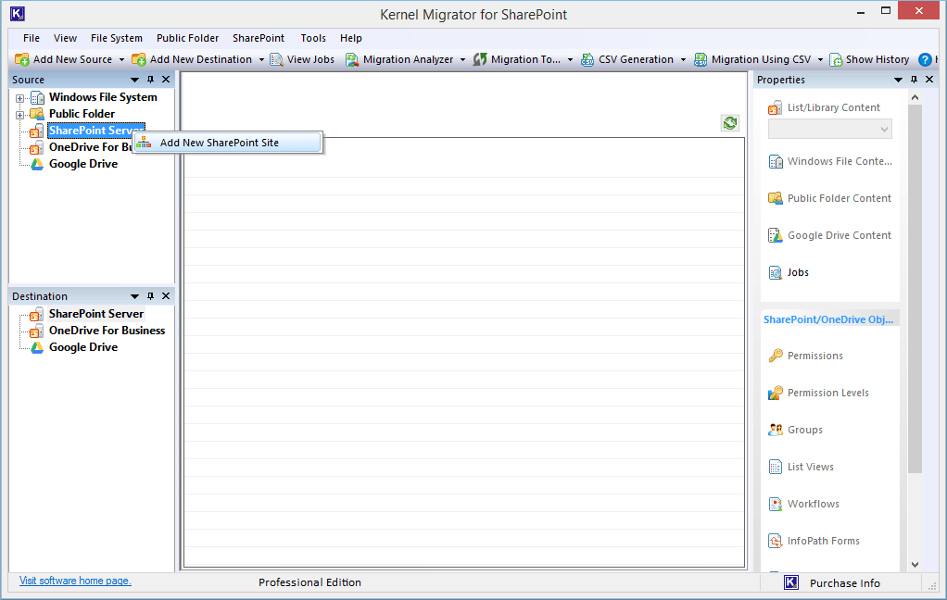Open the SharePoint menu
The image size is (947, 600).
click(259, 38)
